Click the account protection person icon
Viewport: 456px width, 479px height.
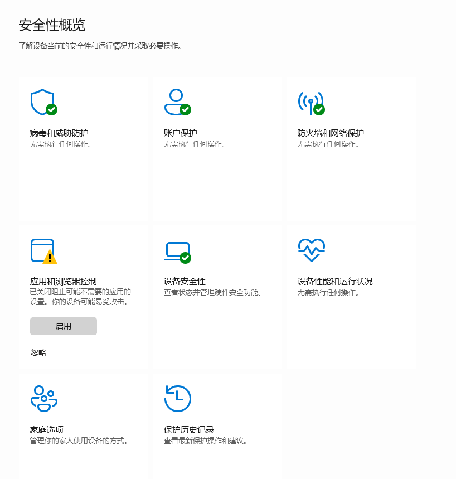[177, 102]
